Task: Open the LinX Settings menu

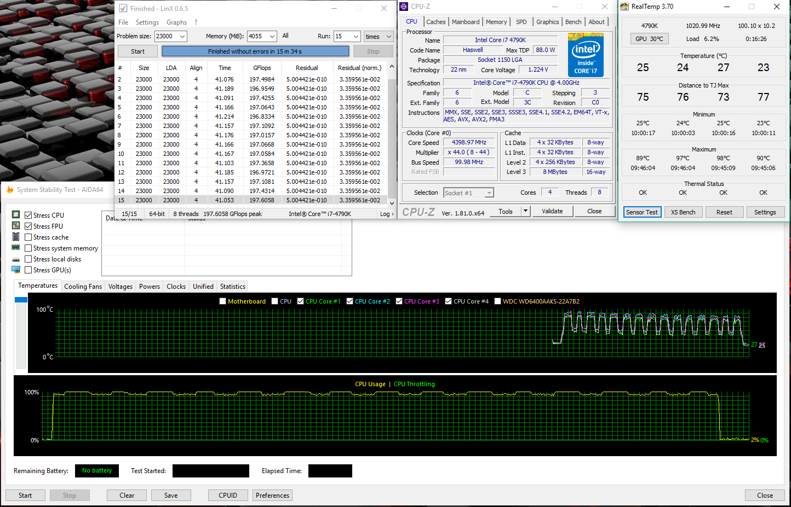Action: coord(147,22)
